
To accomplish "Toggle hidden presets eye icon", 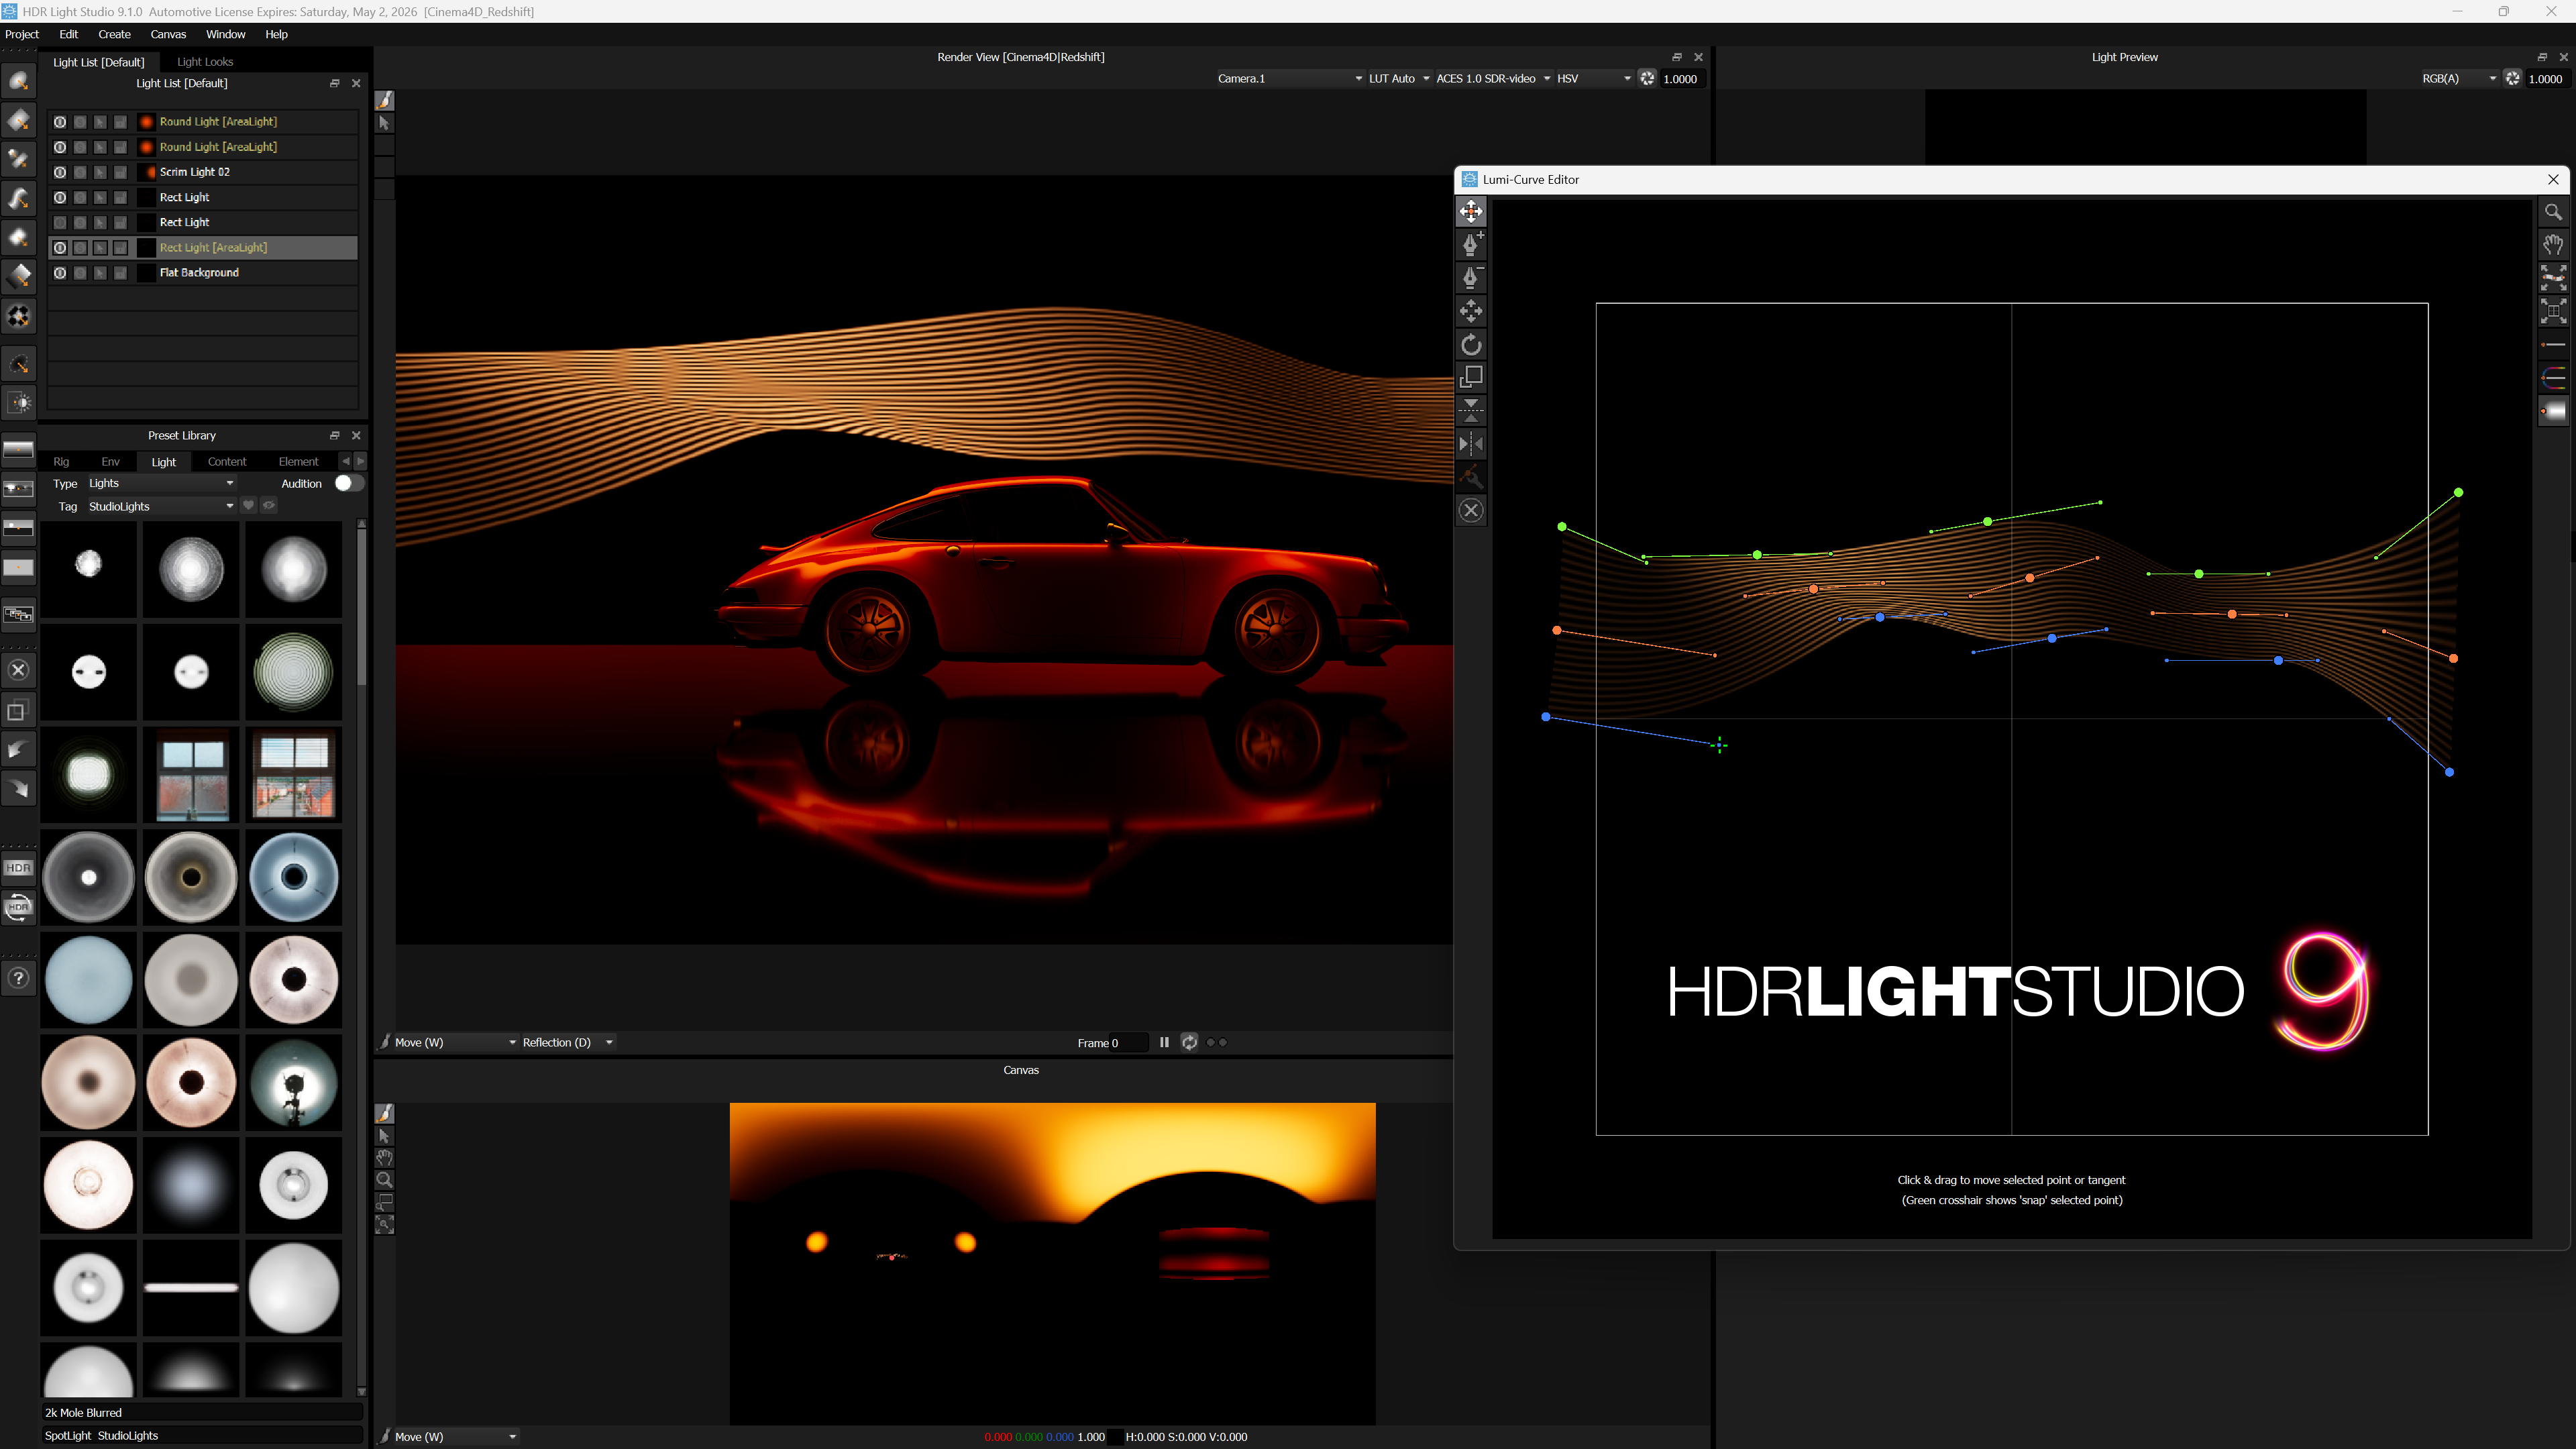I will pyautogui.click(x=269, y=506).
